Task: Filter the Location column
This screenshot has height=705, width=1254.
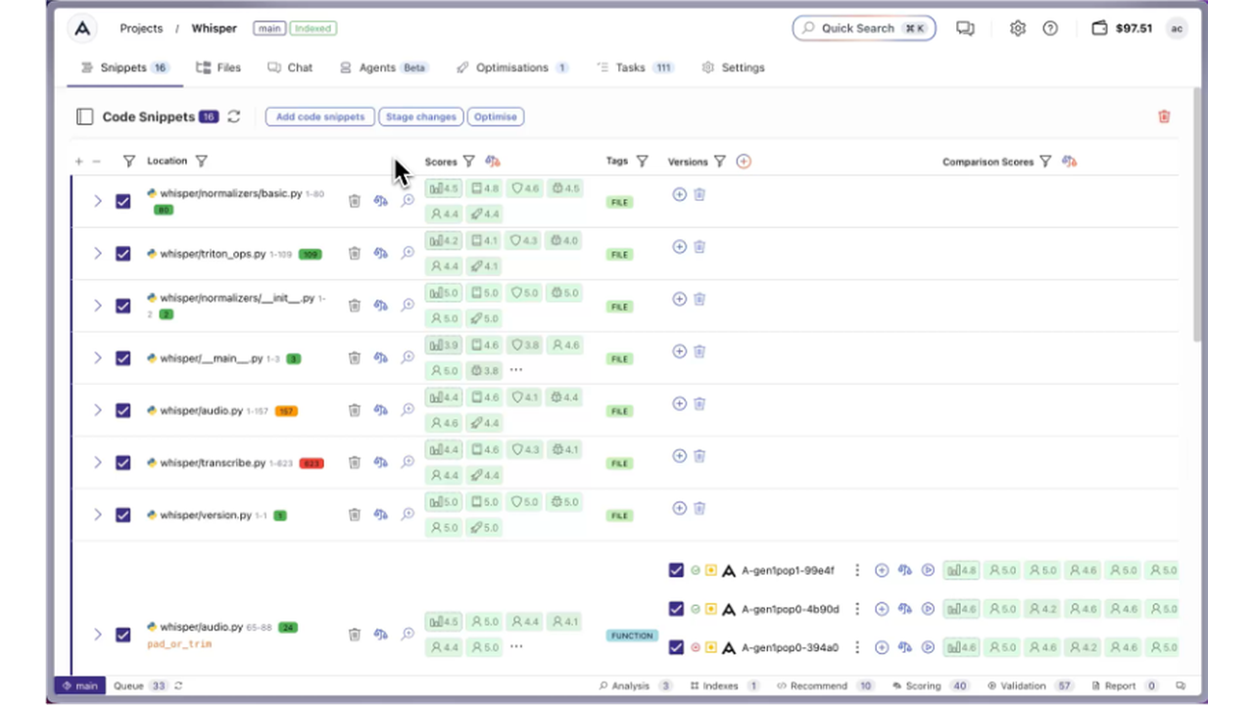Action: click(x=201, y=161)
